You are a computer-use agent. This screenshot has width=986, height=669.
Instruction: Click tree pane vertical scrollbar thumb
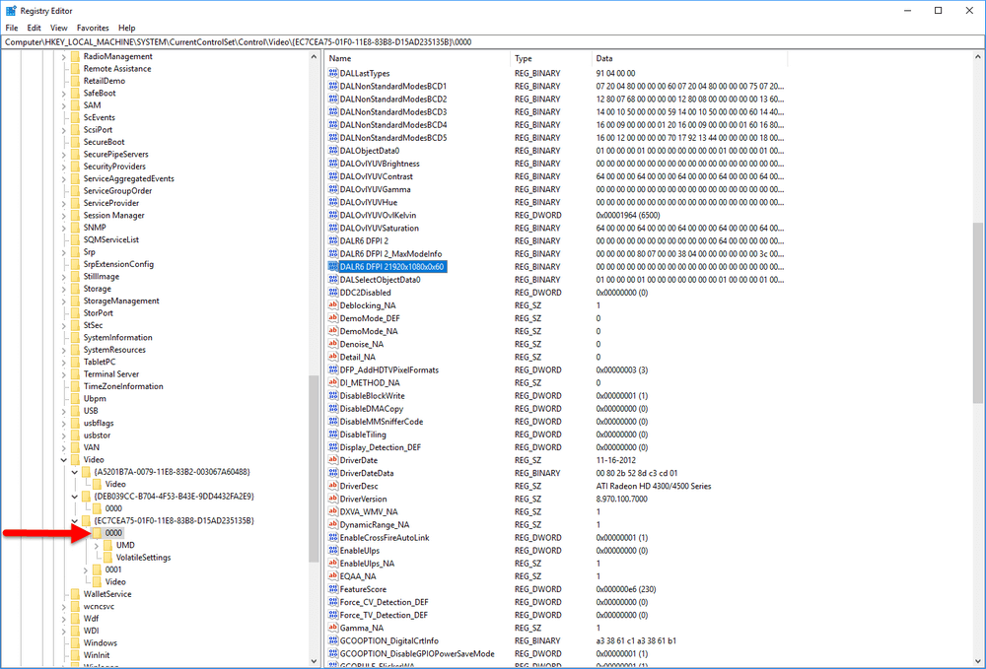314,468
